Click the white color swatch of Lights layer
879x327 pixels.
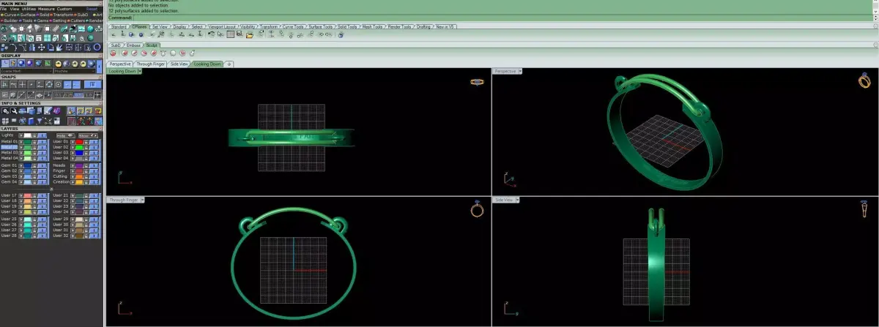pos(28,135)
